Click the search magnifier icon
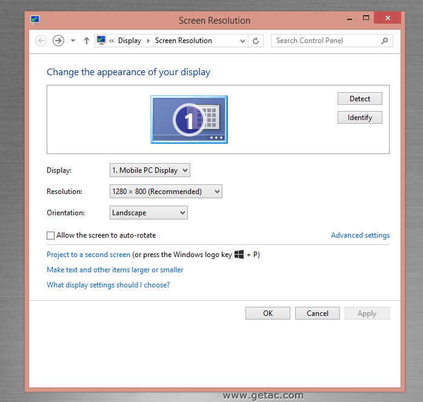This screenshot has width=423, height=402. [384, 41]
